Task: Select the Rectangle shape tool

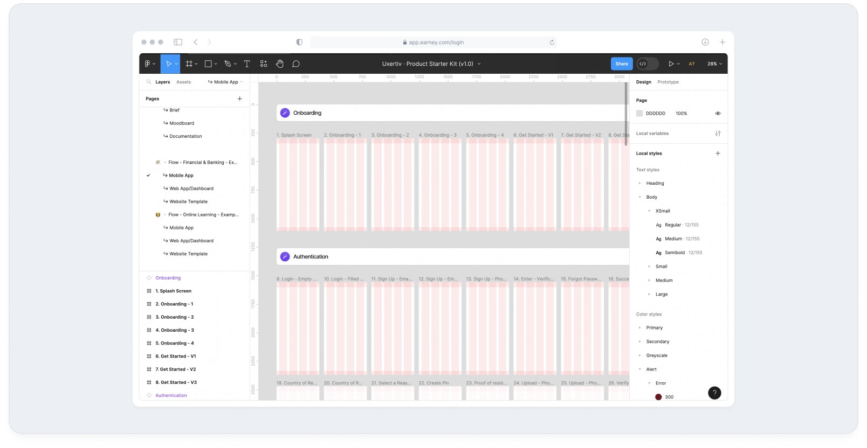Action: tap(208, 64)
